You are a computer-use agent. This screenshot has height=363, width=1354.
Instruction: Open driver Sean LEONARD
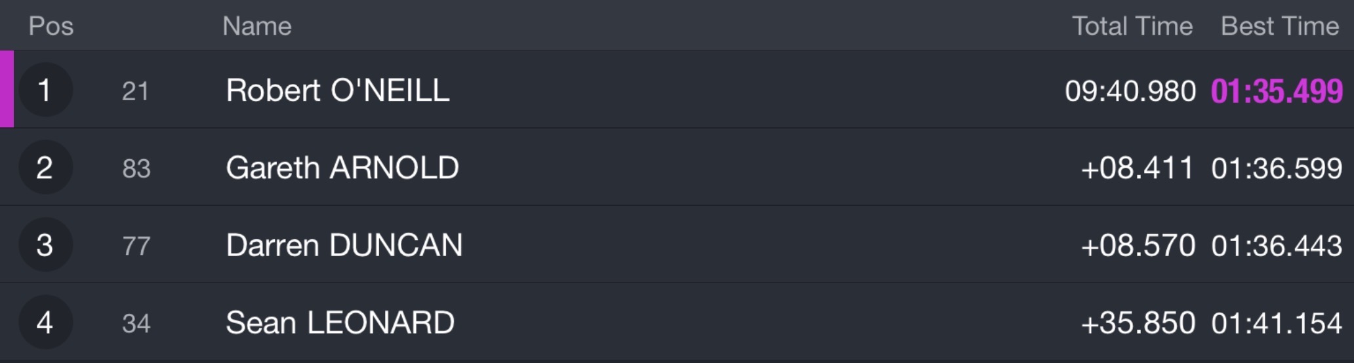click(340, 322)
